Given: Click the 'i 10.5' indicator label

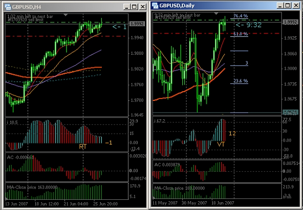Looking at the screenshot, I should [13, 122].
